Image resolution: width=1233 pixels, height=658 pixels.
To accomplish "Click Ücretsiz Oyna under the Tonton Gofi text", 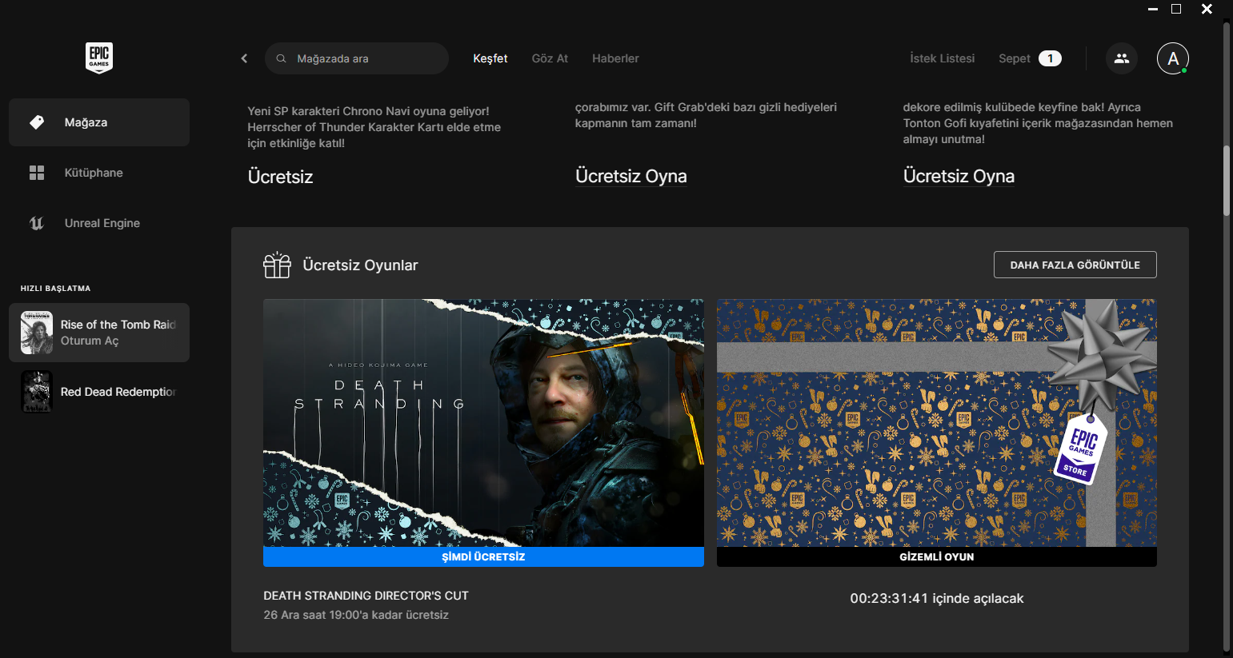I will pyautogui.click(x=959, y=176).
